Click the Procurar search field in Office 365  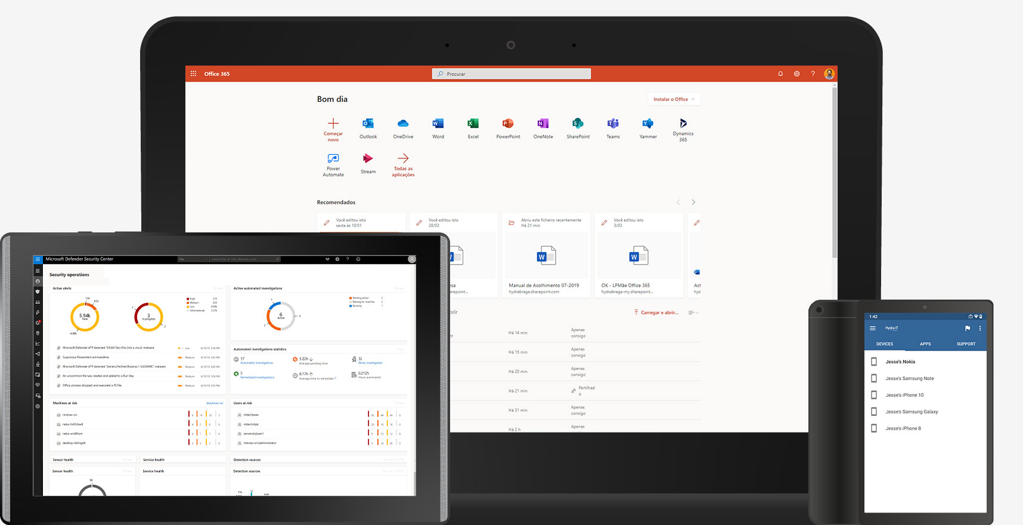[511, 74]
